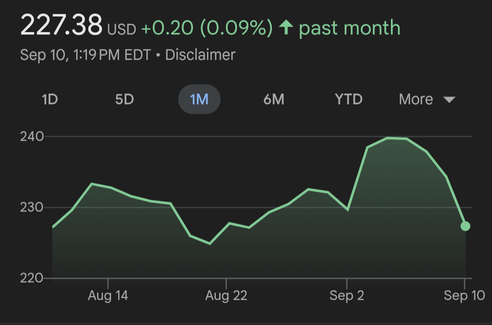
Task: Switch to the YTD tab
Action: 348,100
